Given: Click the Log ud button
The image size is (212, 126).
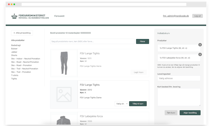Looking at the screenshot, I should (197, 16).
